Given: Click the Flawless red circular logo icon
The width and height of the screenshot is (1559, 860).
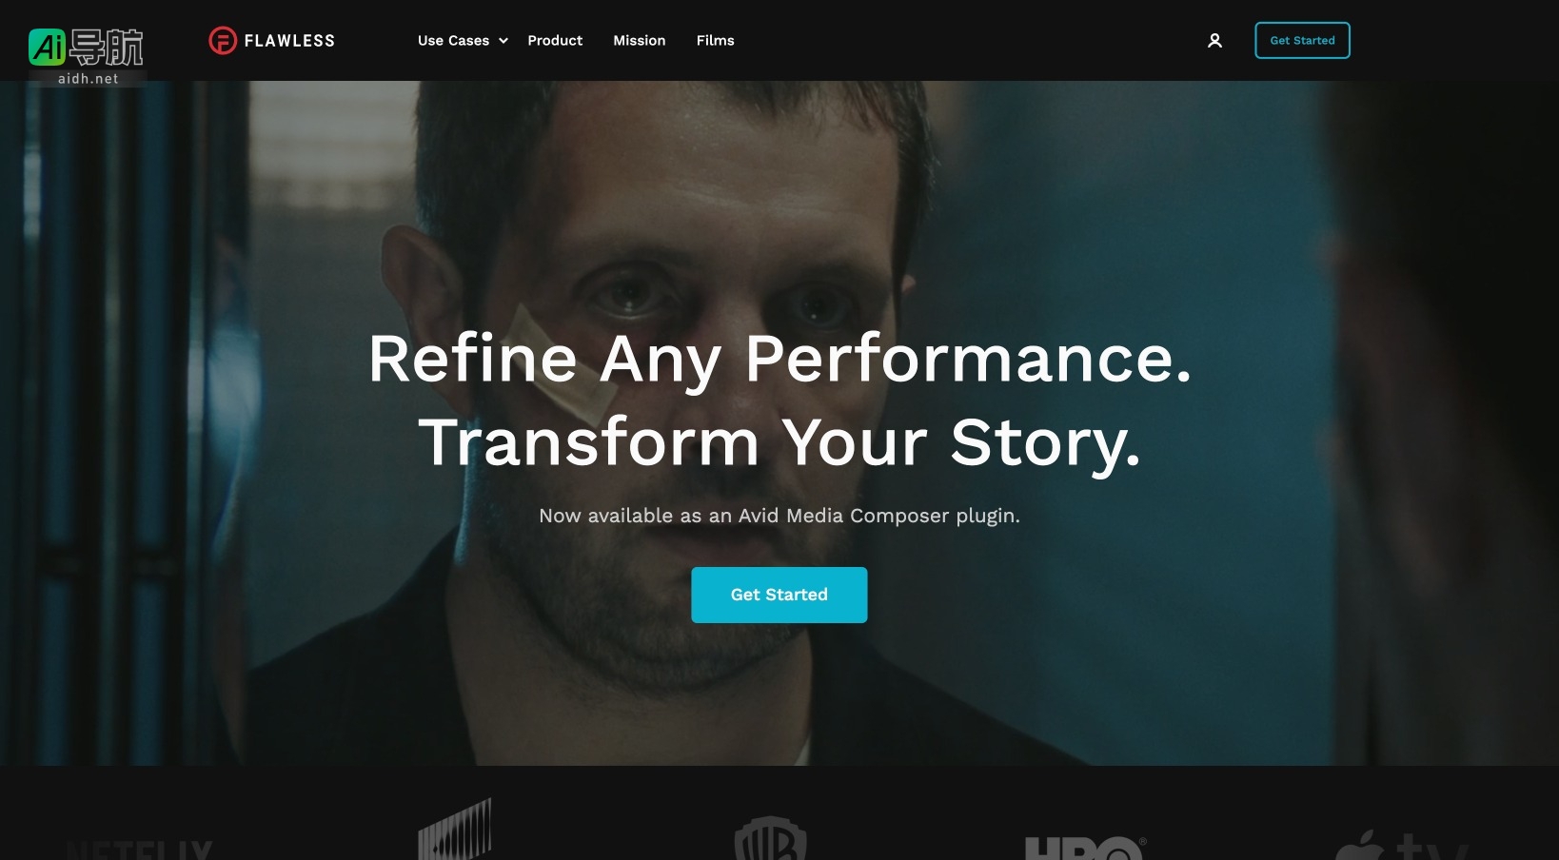Looking at the screenshot, I should pos(223,41).
